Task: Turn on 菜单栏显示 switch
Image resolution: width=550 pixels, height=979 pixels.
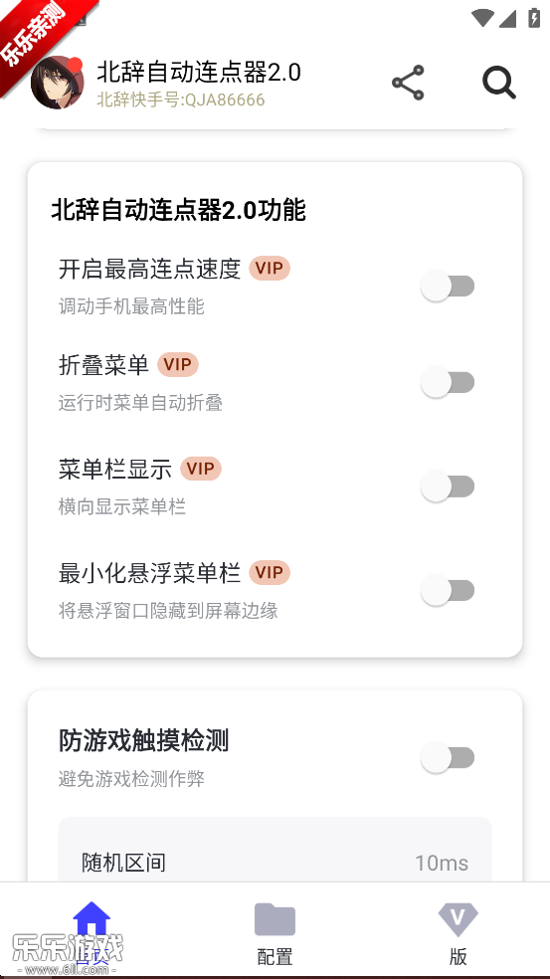Action: pos(448,487)
